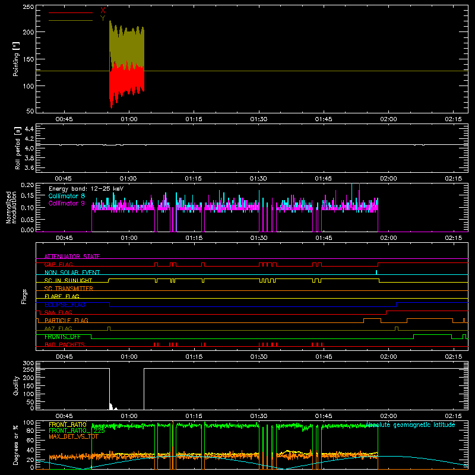Click the Energy band: 12-25 keV label

coord(86,189)
